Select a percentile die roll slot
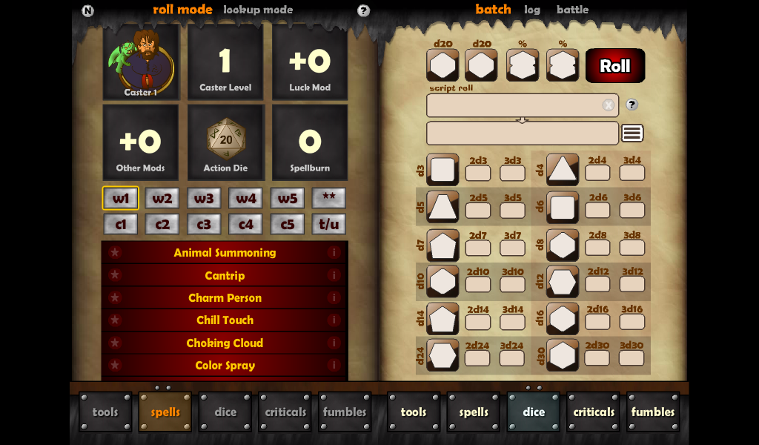This screenshot has height=445, width=759. [x=523, y=65]
